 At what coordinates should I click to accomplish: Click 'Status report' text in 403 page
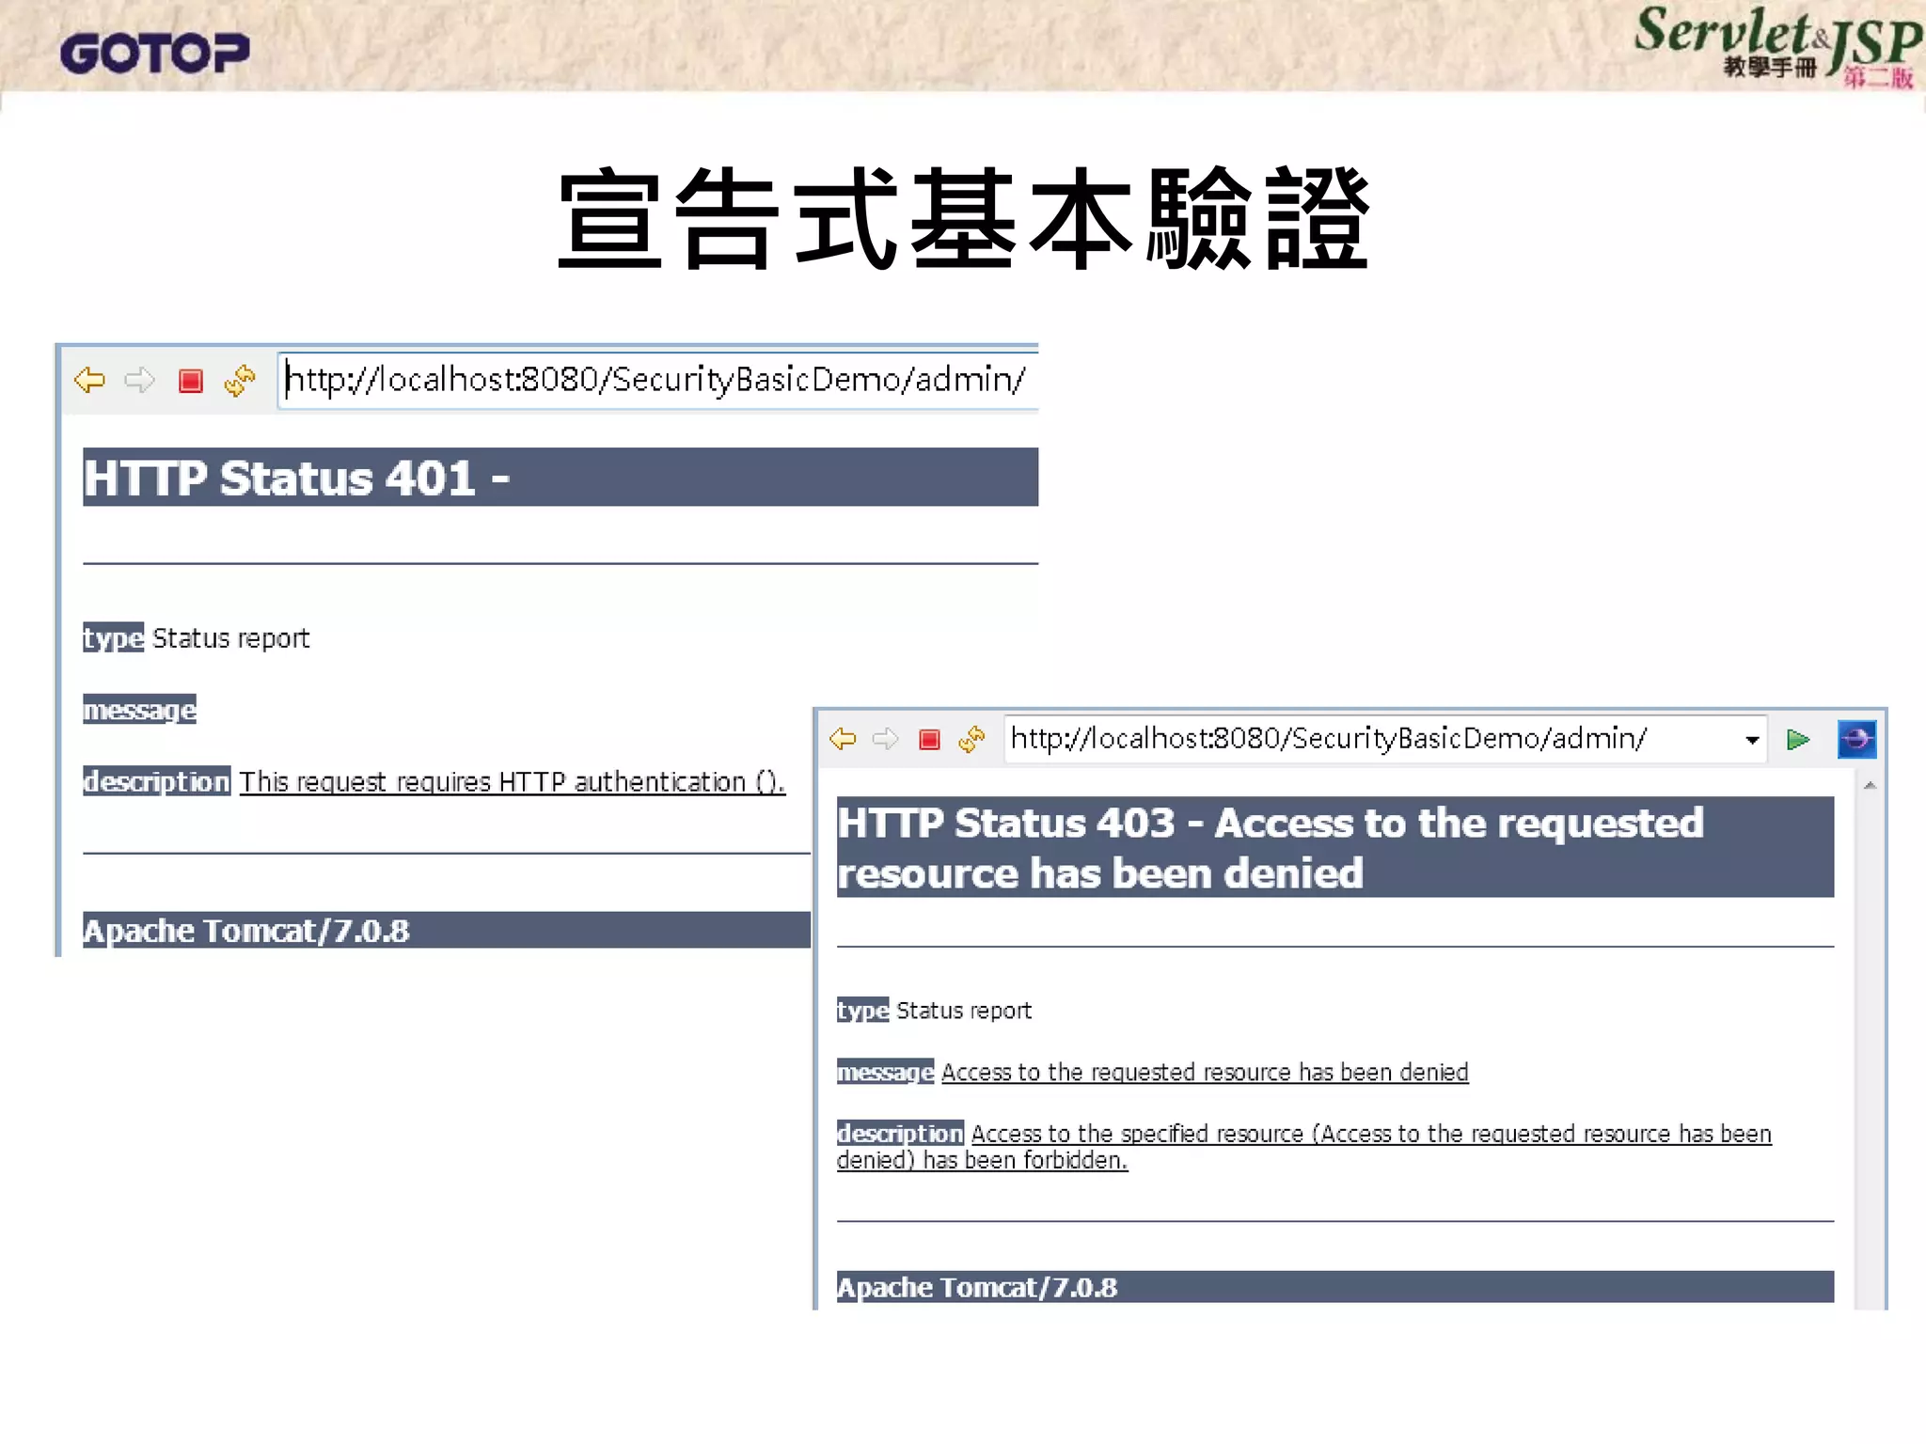964,1011
